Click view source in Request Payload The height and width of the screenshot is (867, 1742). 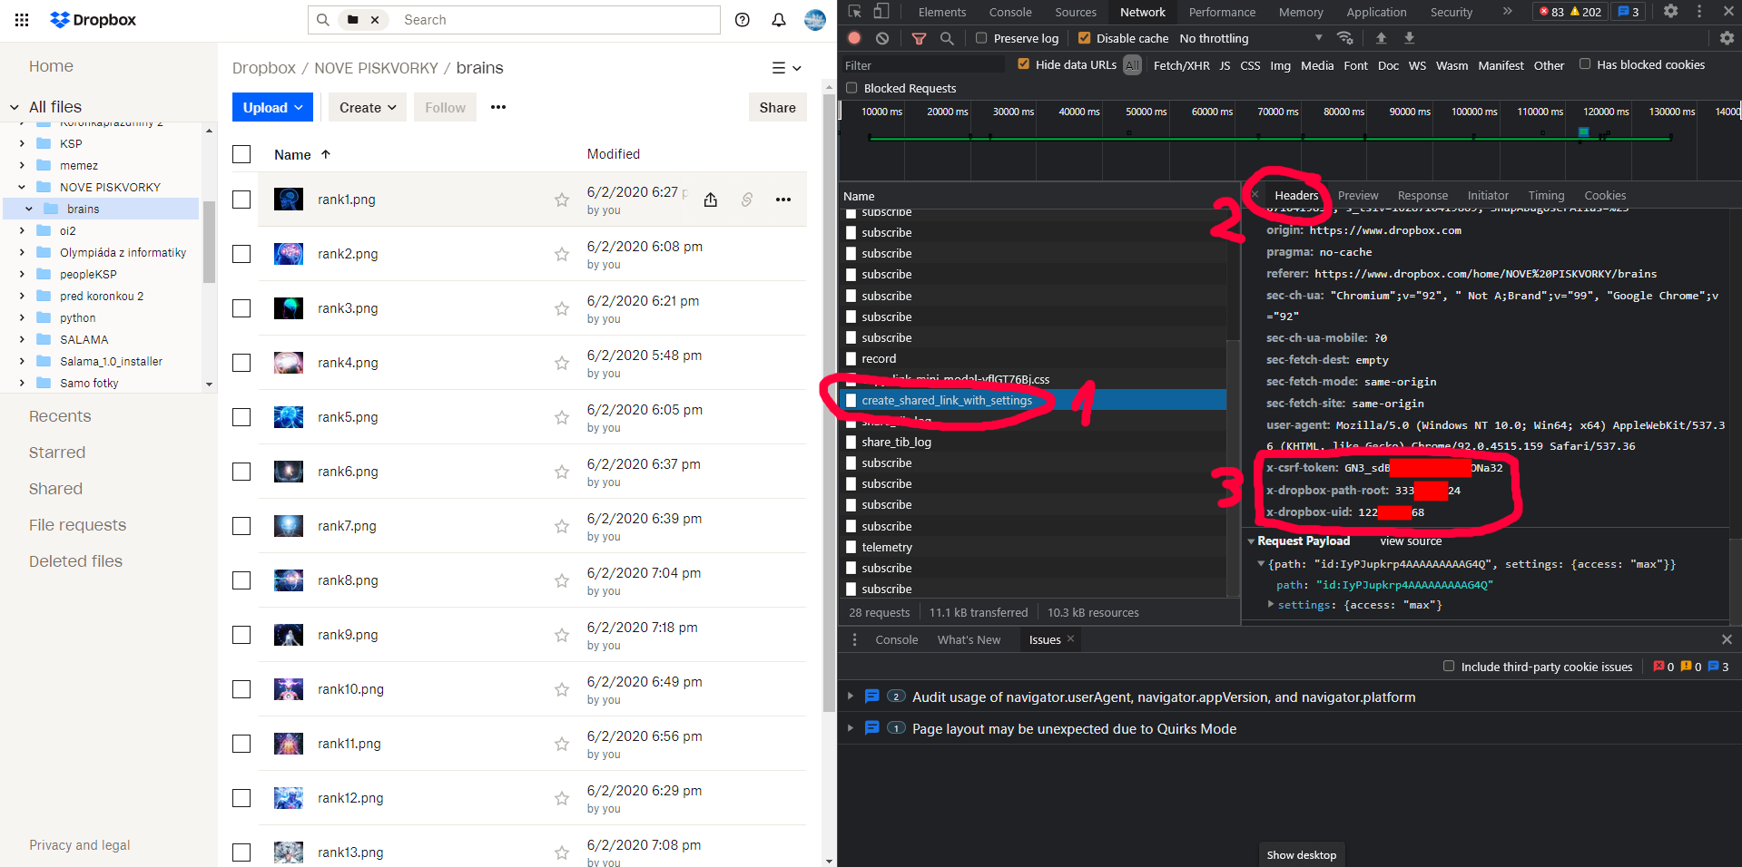pyautogui.click(x=1411, y=541)
